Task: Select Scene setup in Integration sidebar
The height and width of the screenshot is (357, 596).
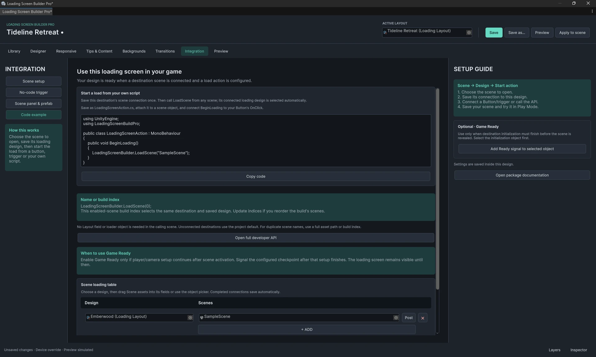Action: (34, 81)
